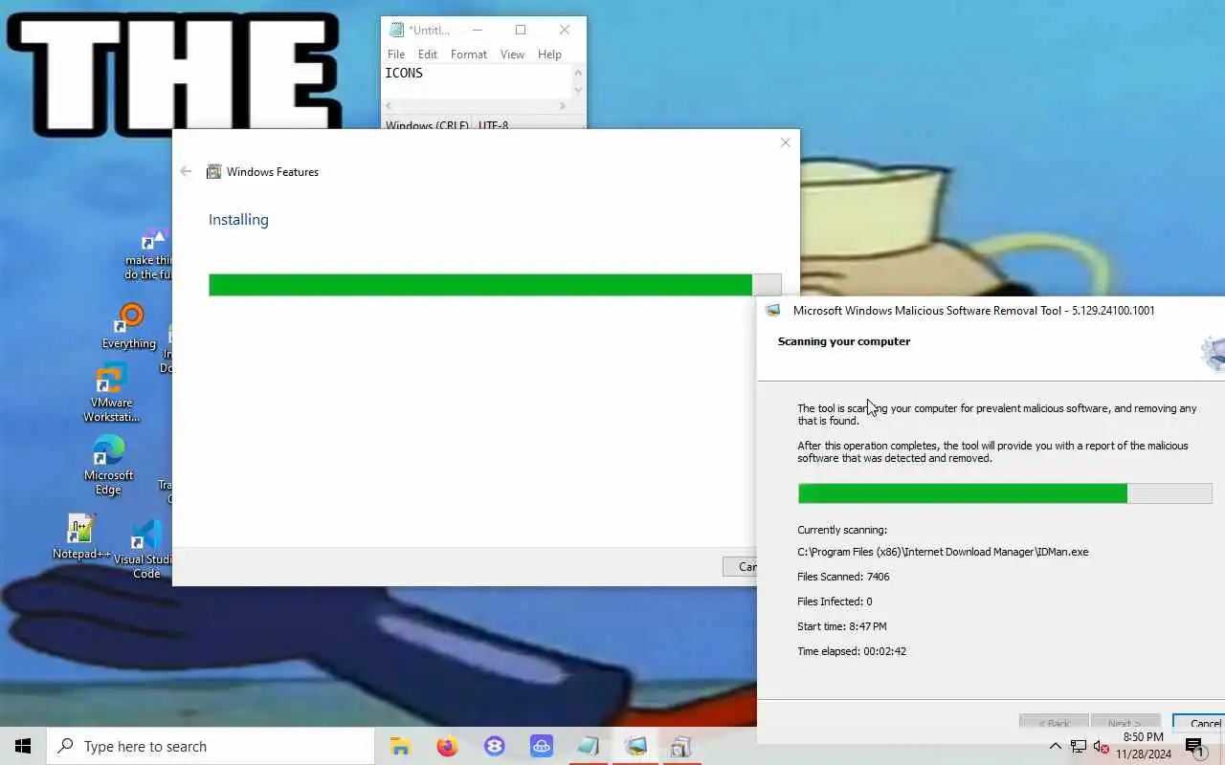Open the blue cloud app in taskbar
The width and height of the screenshot is (1225, 765).
coord(541,746)
